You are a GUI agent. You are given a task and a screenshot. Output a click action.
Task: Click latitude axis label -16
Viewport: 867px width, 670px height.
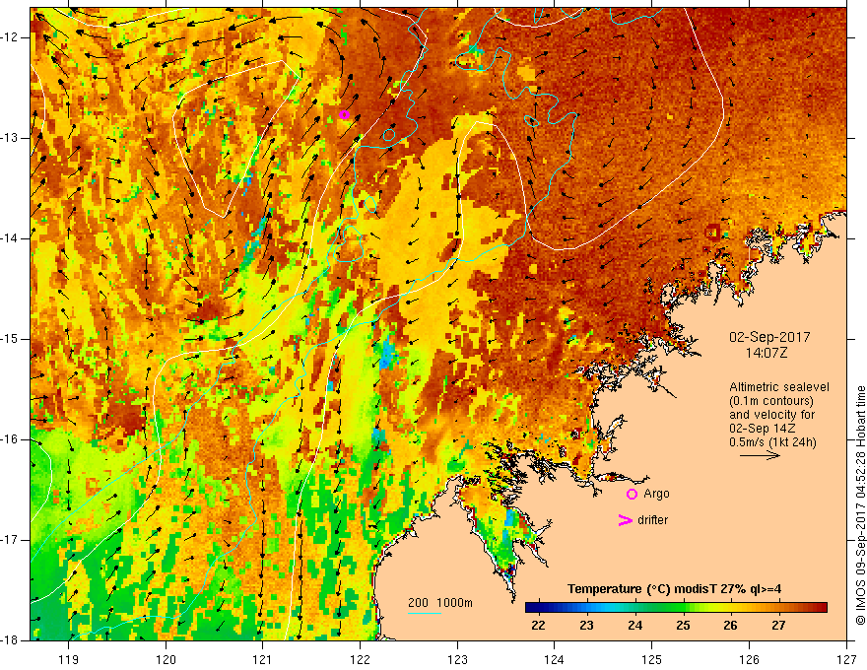point(10,439)
